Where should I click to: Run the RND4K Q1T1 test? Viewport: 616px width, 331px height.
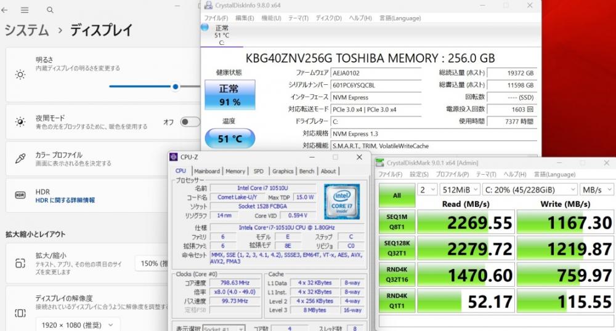(397, 301)
